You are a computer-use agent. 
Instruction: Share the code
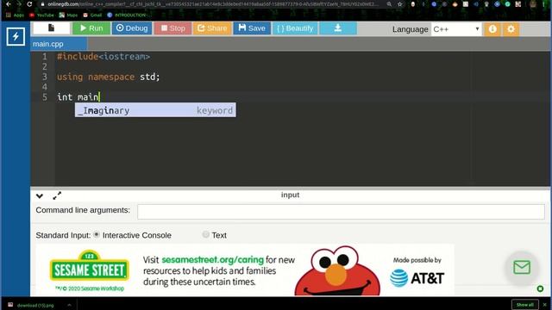(212, 28)
